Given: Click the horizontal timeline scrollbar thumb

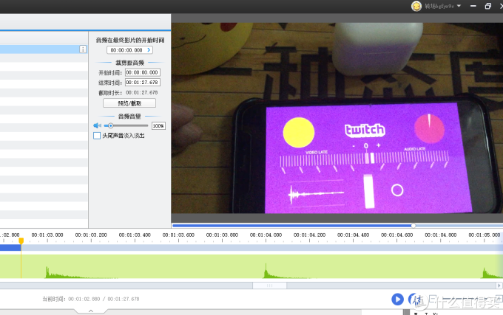Looking at the screenshot, I should [x=269, y=285].
